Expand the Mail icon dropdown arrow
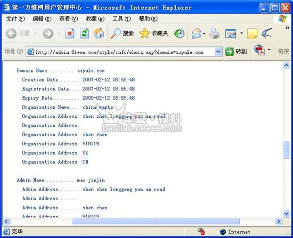293x238 pixels. (x=204, y=34)
